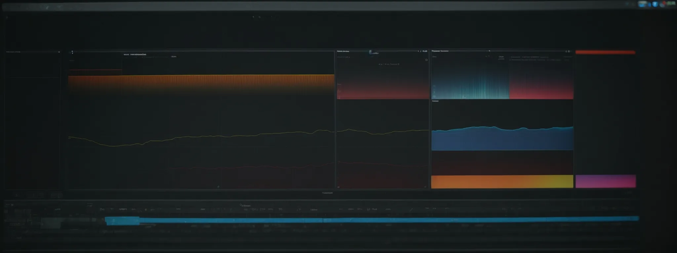Image resolution: width=677 pixels, height=253 pixels.
Task: Click the left sidebar panel title
Action: tap(13, 52)
